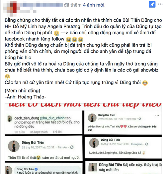This screenshot has height=174, width=166.
Task: Click the pixelated poster name
Action: [x=41, y=5]
